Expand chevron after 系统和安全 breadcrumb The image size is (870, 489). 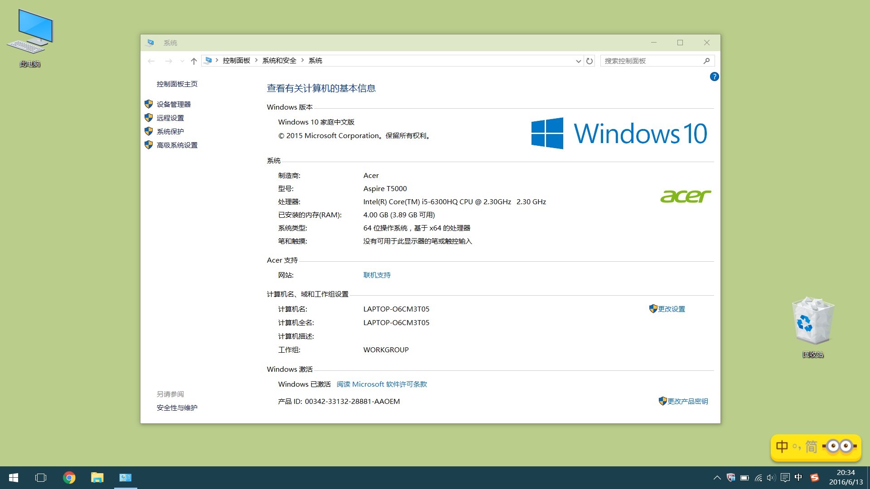303,60
